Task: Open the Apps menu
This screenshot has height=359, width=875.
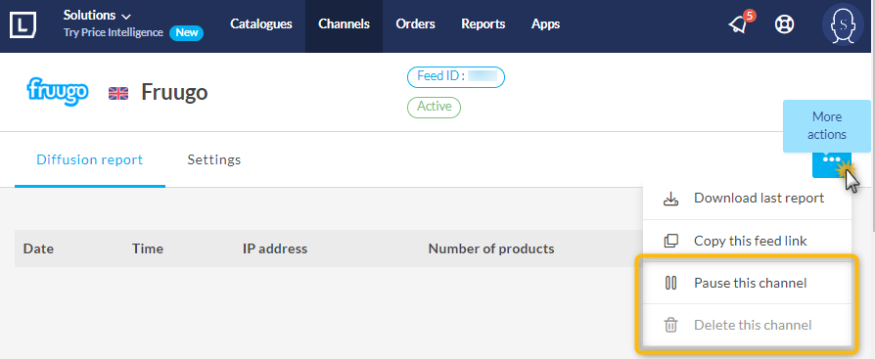Action: (546, 24)
